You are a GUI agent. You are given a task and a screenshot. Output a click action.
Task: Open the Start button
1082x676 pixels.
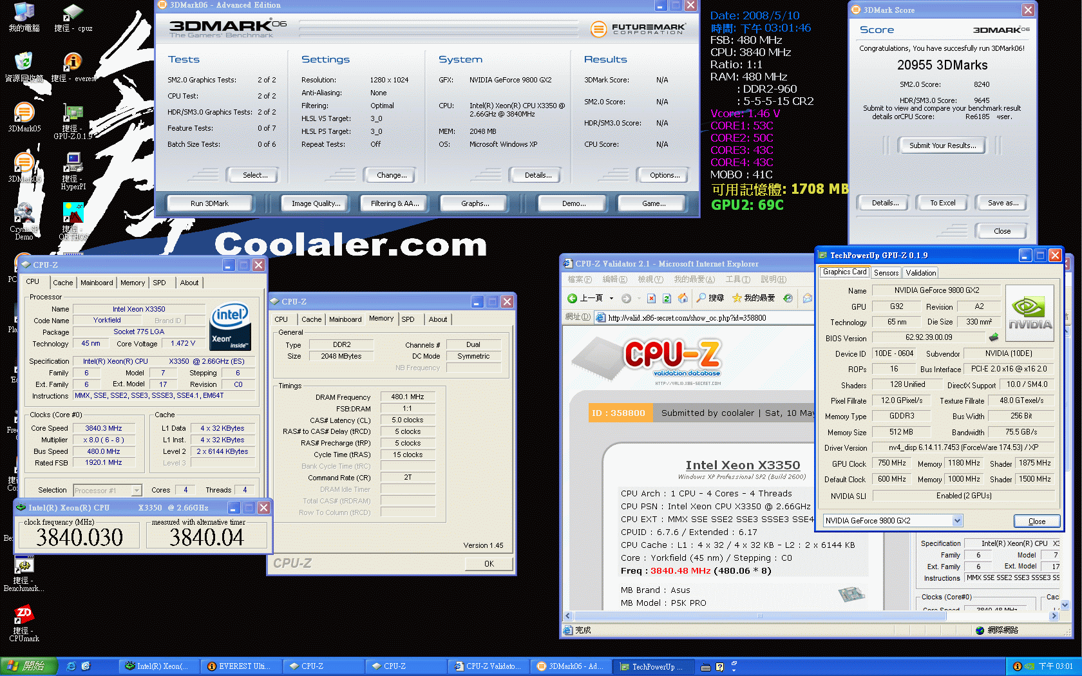(x=29, y=666)
